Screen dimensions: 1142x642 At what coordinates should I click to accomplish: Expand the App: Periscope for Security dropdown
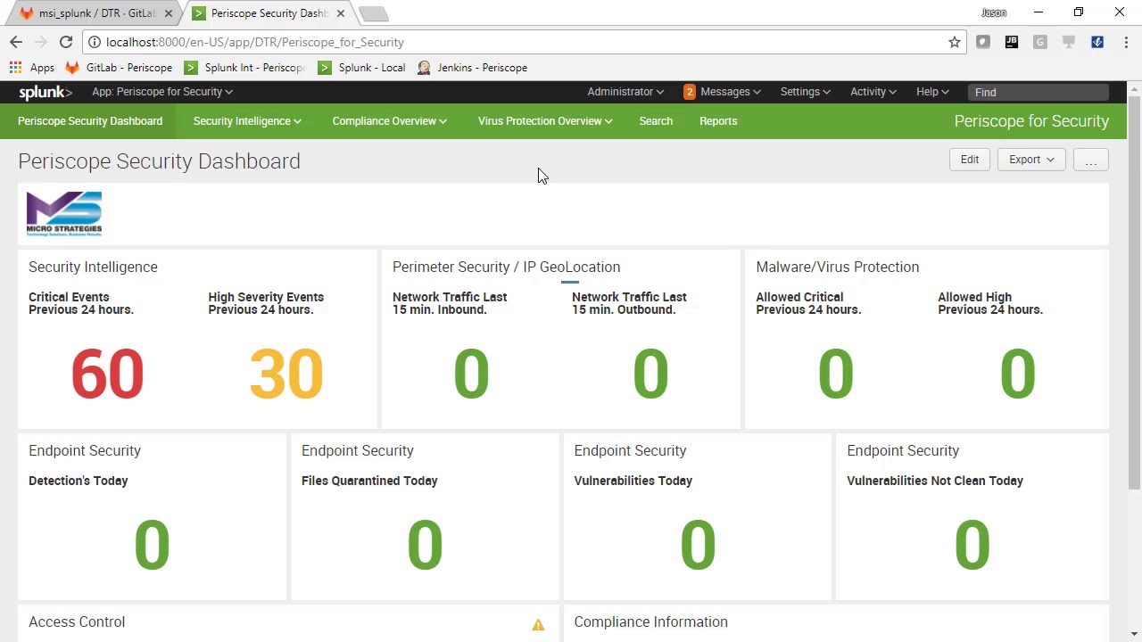coord(162,92)
